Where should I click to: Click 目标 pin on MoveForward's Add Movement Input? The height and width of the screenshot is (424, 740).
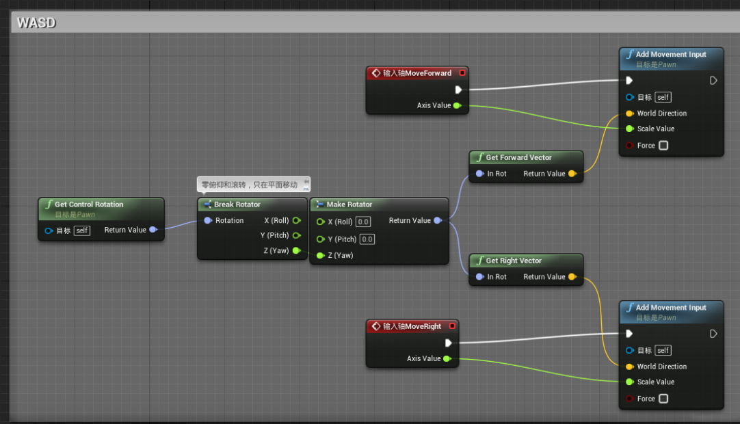pos(630,97)
